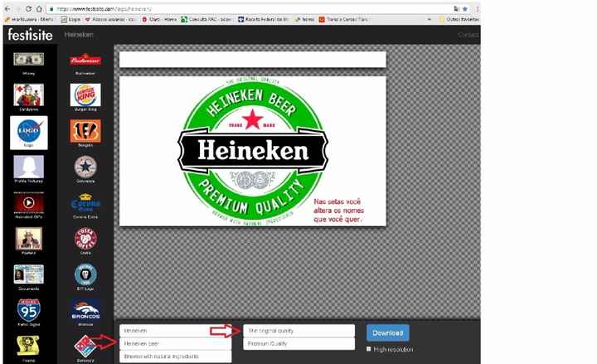Open the 'Logo' bookmark in bookmarks bar

[70, 19]
